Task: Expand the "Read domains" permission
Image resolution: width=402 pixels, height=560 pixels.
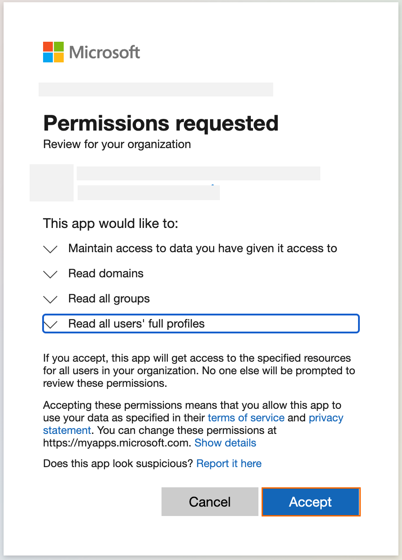Action: [50, 274]
